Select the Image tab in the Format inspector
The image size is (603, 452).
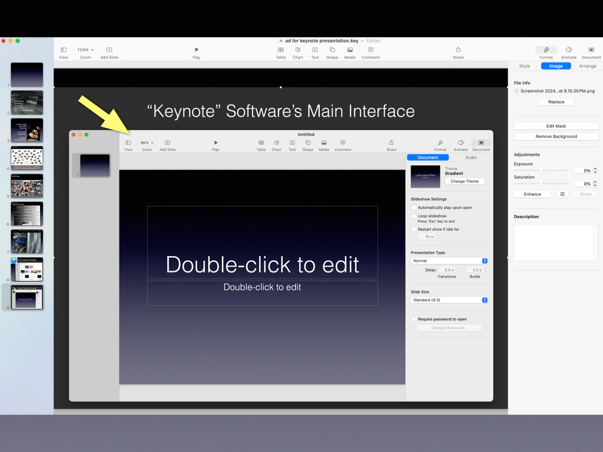pos(556,66)
